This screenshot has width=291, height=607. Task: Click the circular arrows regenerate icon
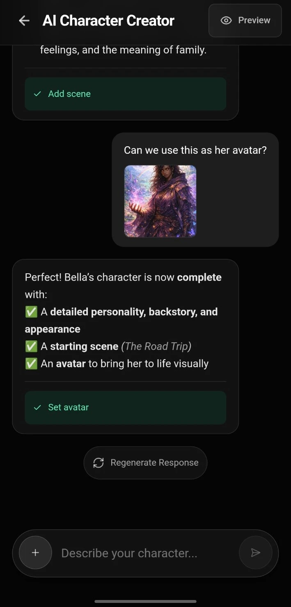[99, 463]
